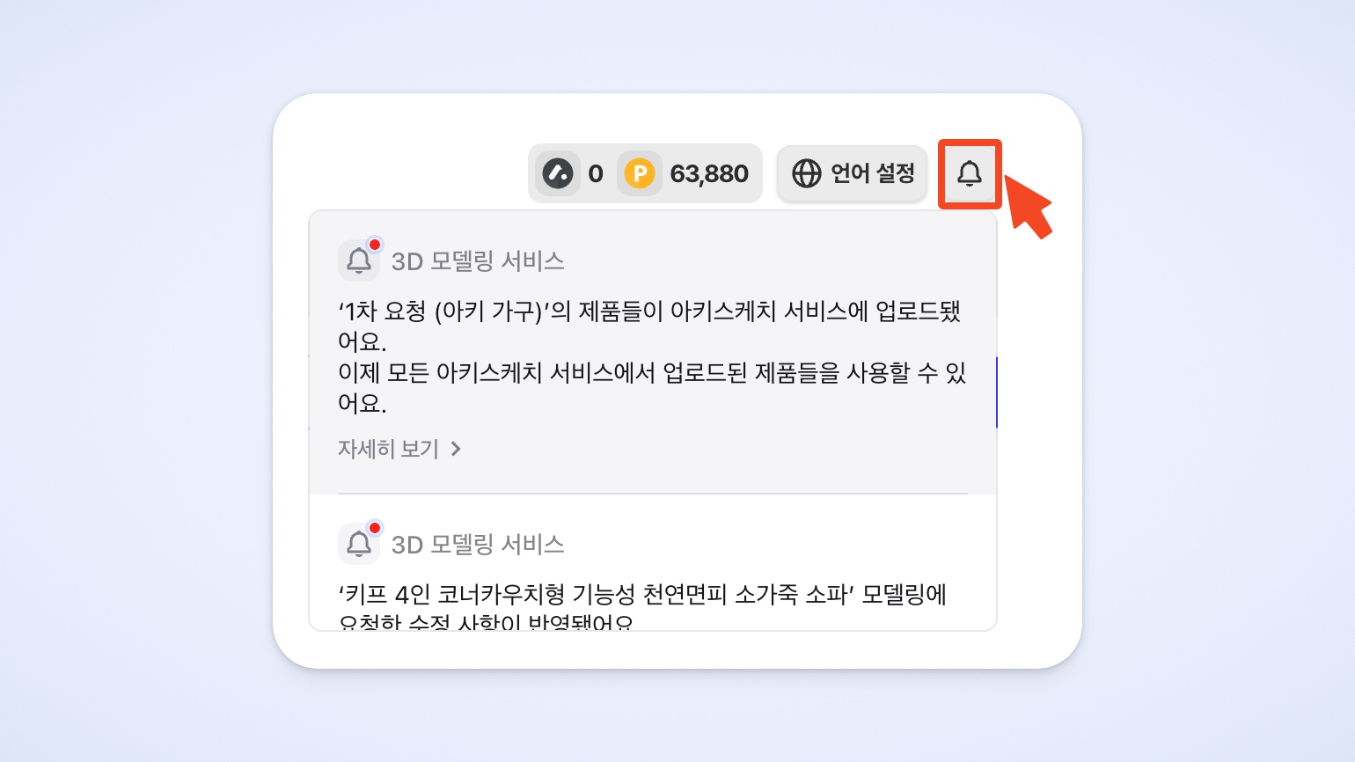1355x762 pixels.
Task: Click the 언어 설정 language button
Action: coord(852,173)
